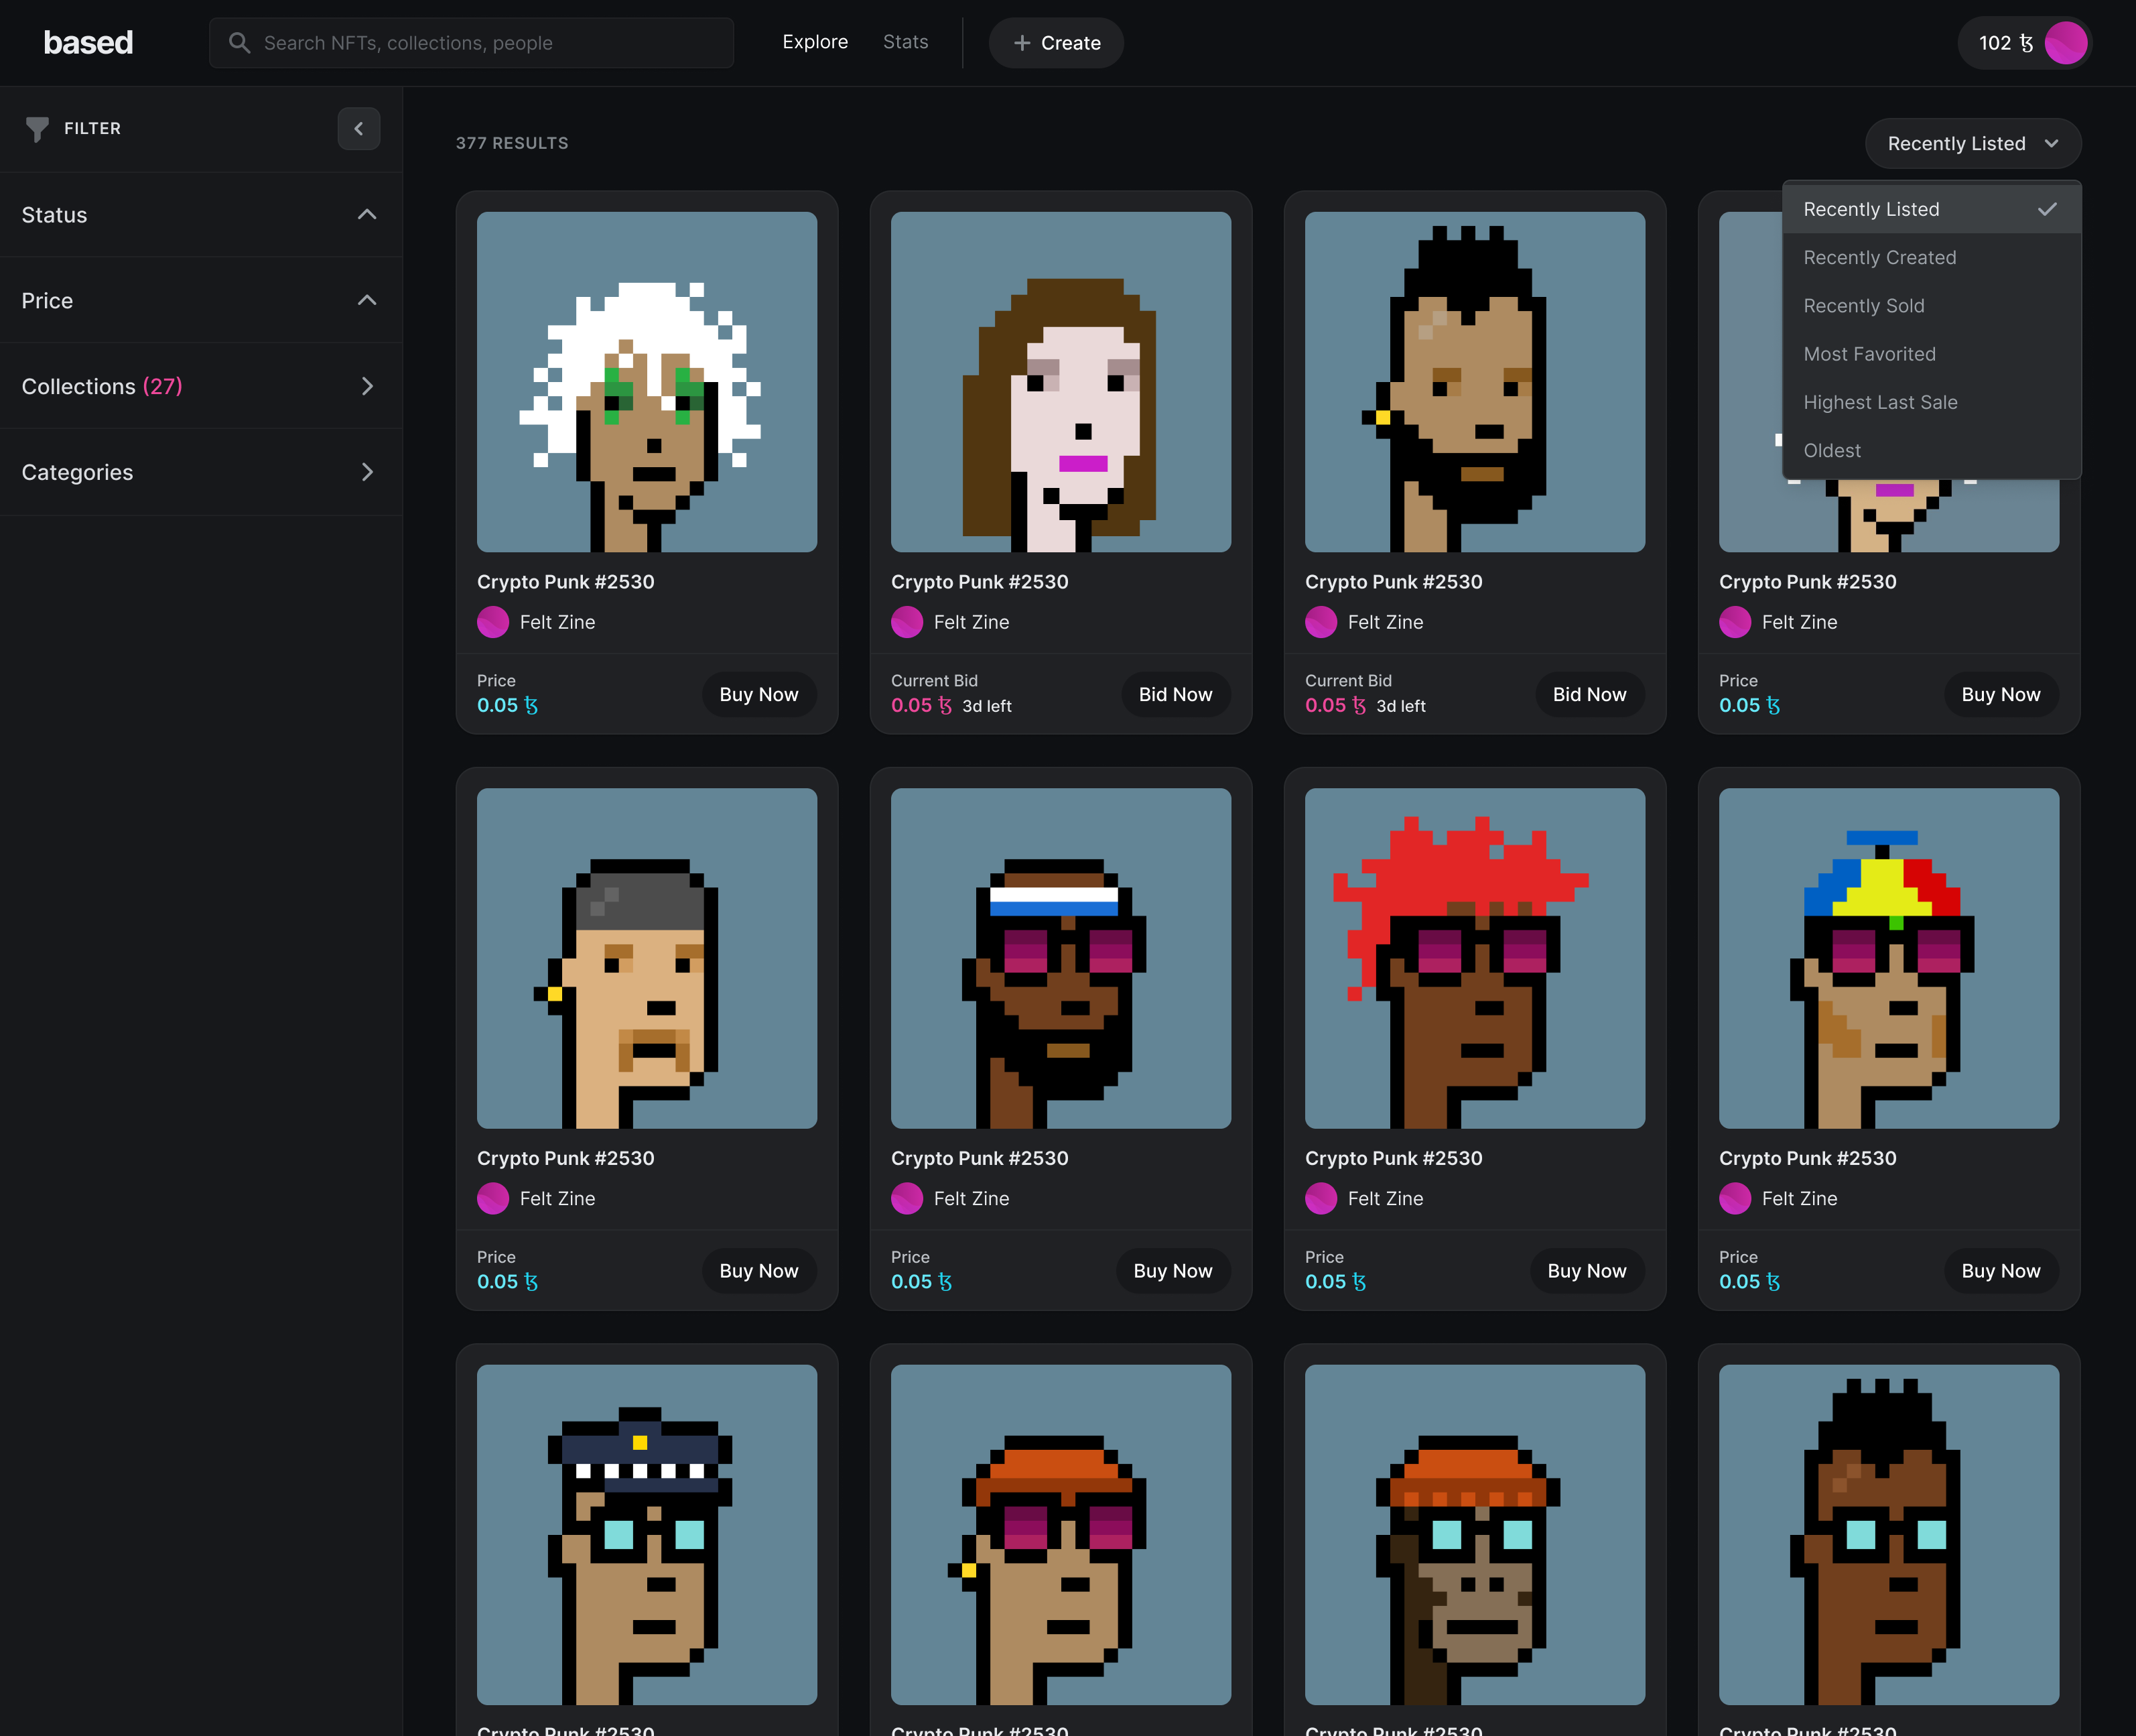Toggle the Recently Listed sort dropdown
2136x1736 pixels.
(x=1973, y=144)
